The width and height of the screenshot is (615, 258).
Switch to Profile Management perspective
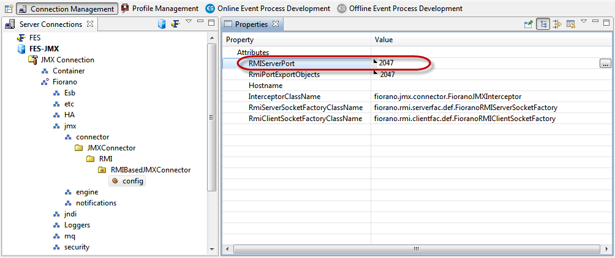[159, 9]
